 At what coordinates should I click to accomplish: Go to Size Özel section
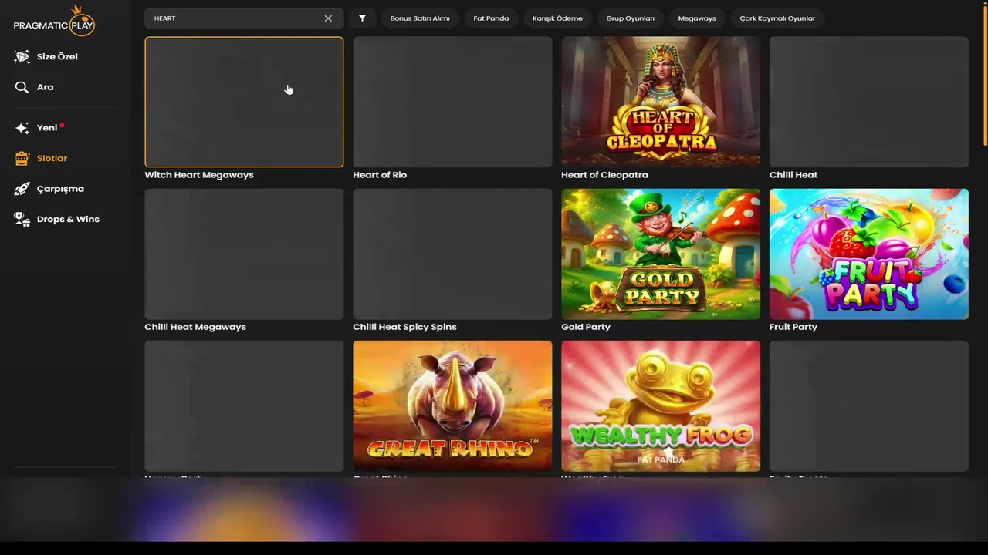click(57, 56)
